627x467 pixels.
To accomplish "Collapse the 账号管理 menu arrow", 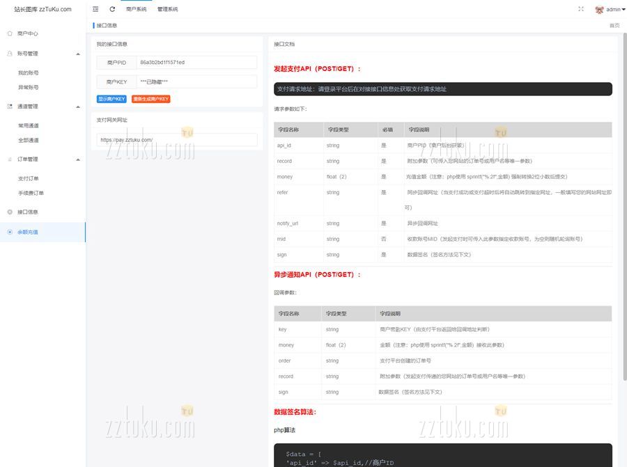I will pyautogui.click(x=78, y=54).
